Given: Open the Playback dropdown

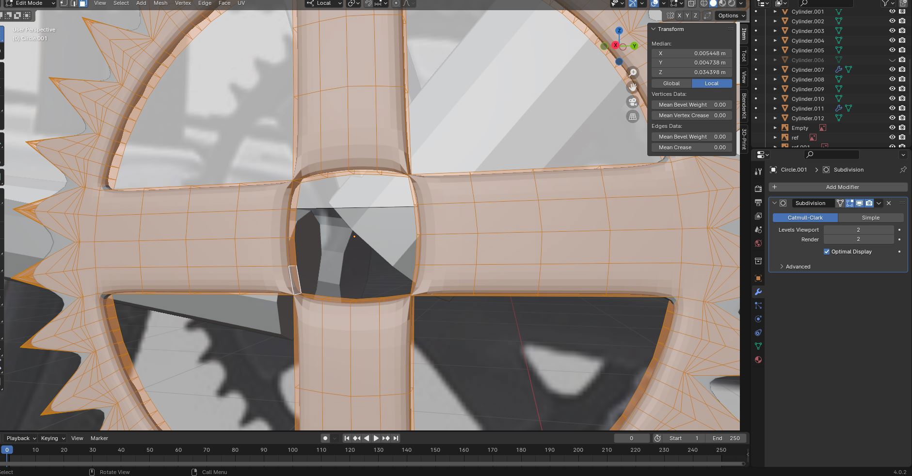Looking at the screenshot, I should pyautogui.click(x=21, y=438).
